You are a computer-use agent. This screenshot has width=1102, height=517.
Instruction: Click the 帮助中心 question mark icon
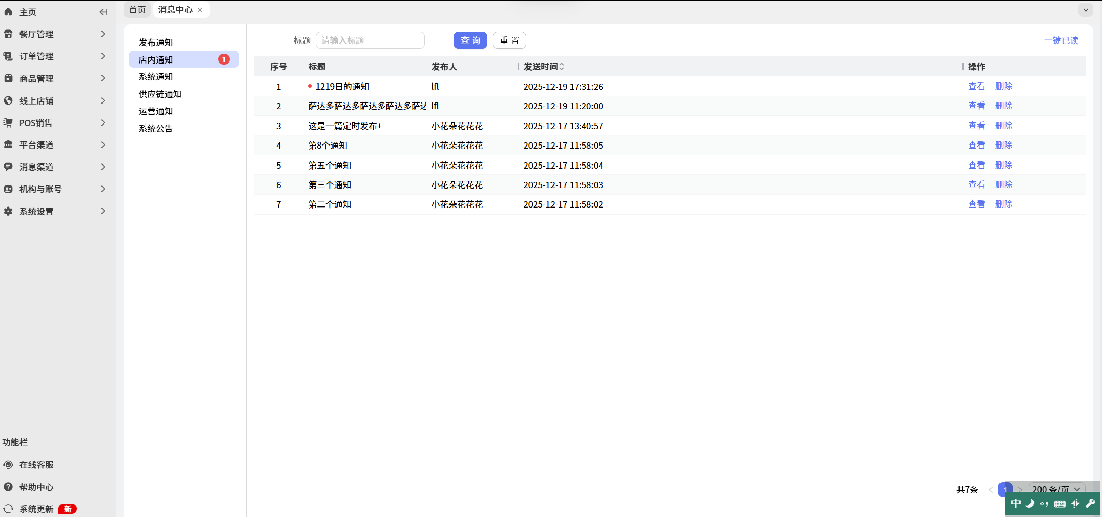tap(8, 487)
